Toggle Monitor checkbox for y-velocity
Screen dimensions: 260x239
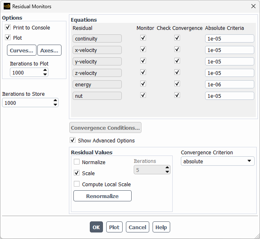click(x=143, y=61)
